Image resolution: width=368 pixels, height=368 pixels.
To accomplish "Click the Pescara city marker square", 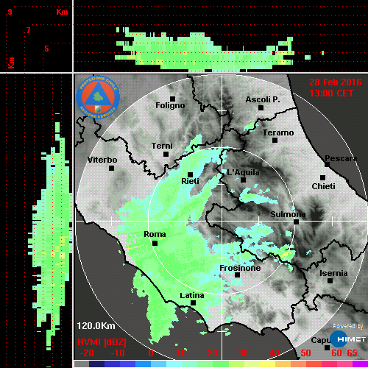I will tap(327, 164).
